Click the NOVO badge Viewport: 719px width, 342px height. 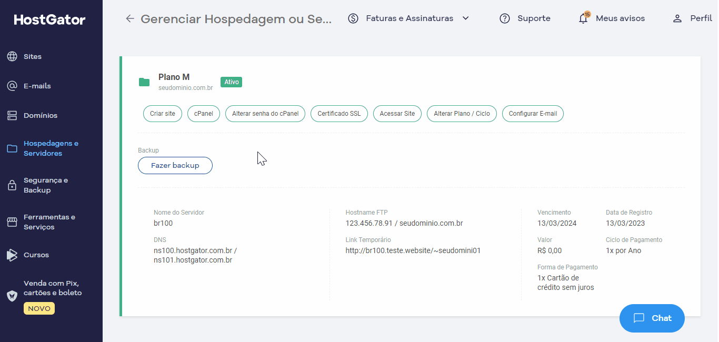point(39,308)
